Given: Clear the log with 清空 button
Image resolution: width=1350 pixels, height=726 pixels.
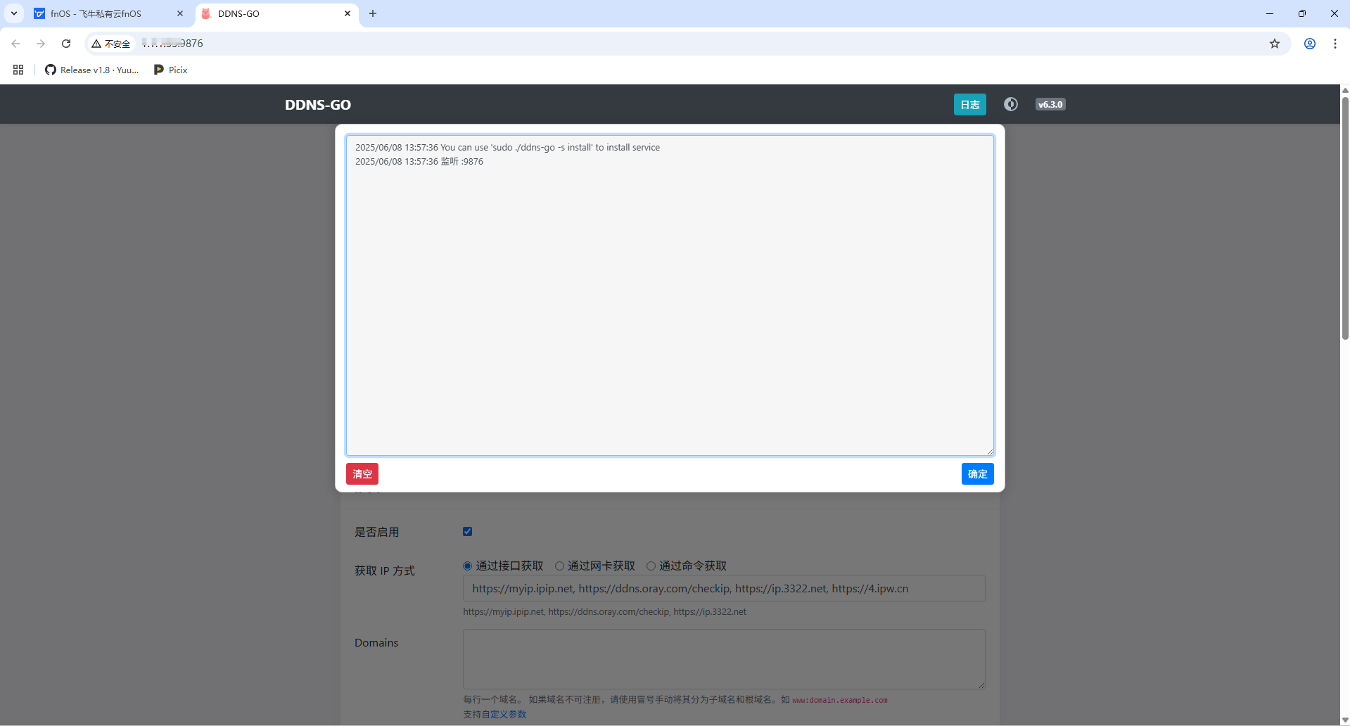Looking at the screenshot, I should pos(362,473).
